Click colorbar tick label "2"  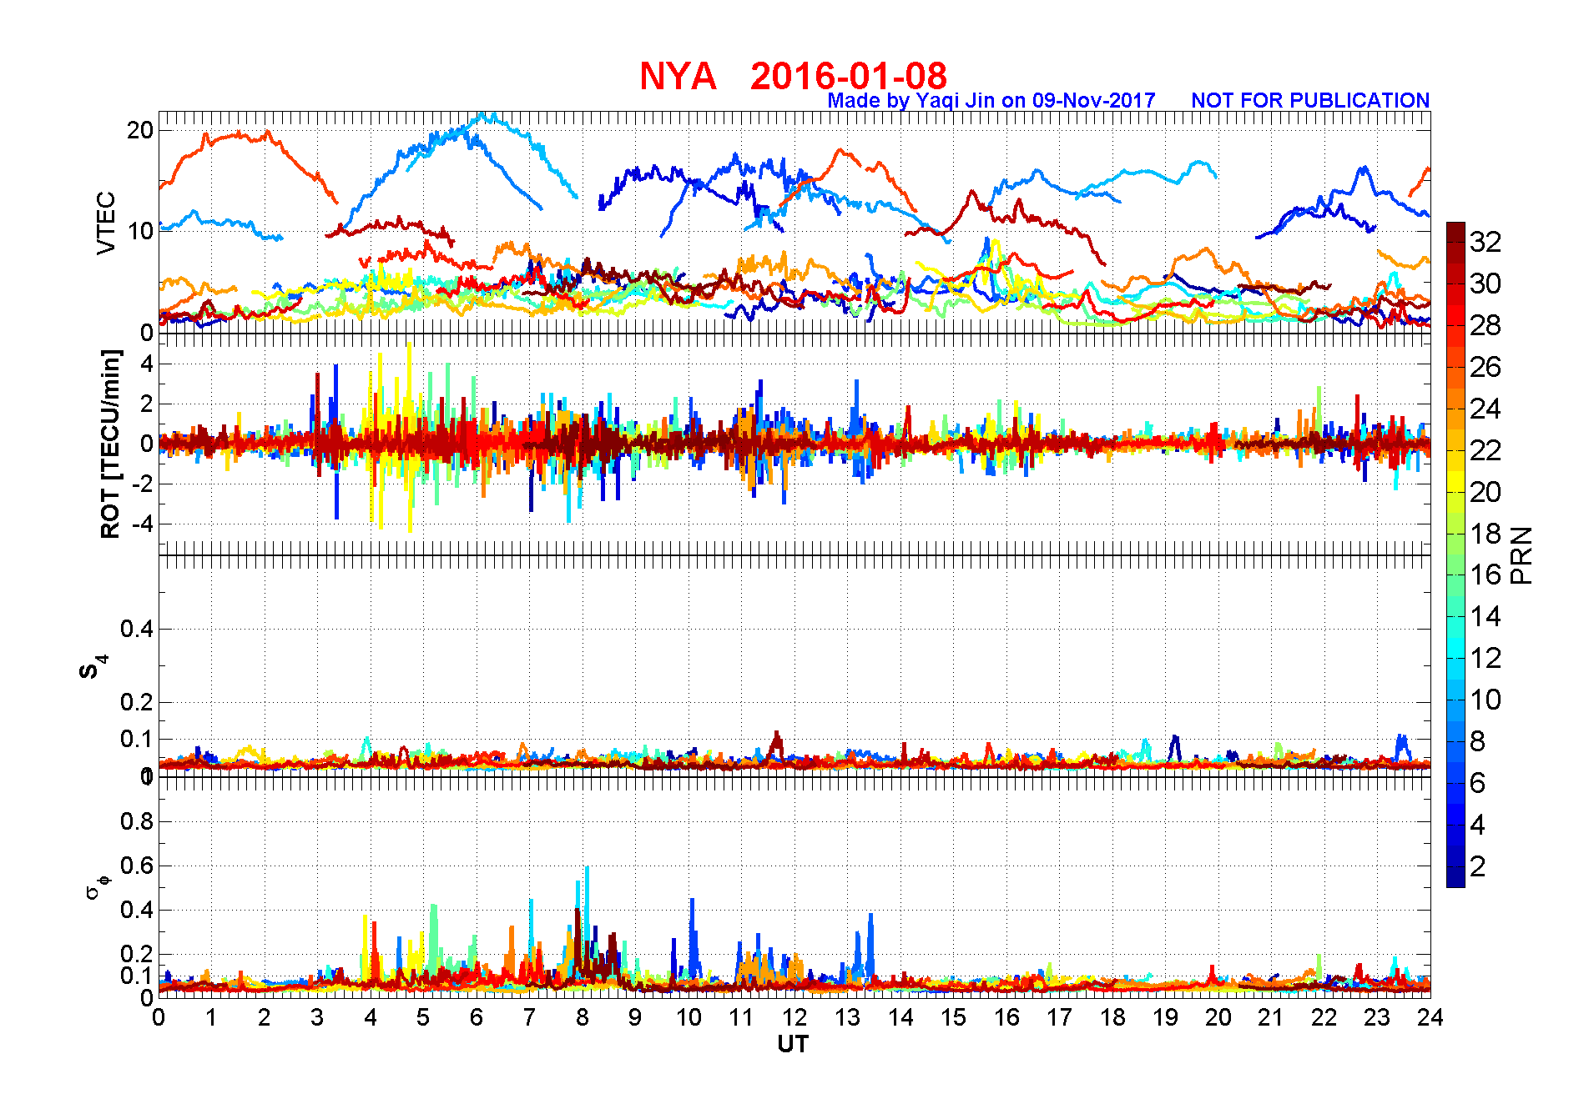coord(1477,866)
